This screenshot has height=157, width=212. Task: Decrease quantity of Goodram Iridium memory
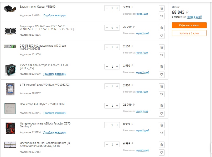(x=107, y=144)
